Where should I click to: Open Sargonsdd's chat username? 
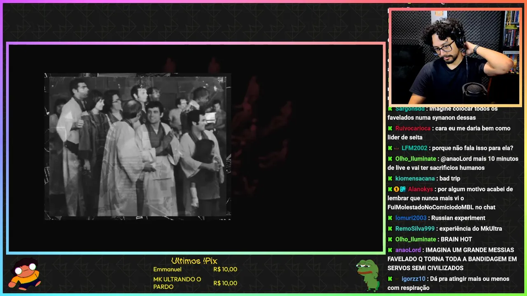click(x=410, y=109)
